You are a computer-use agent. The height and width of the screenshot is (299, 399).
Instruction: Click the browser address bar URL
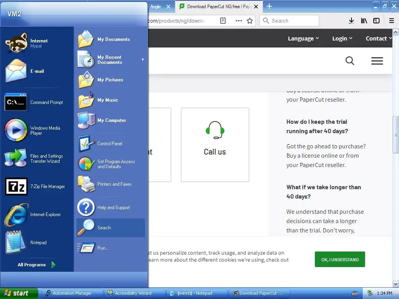coord(177,21)
